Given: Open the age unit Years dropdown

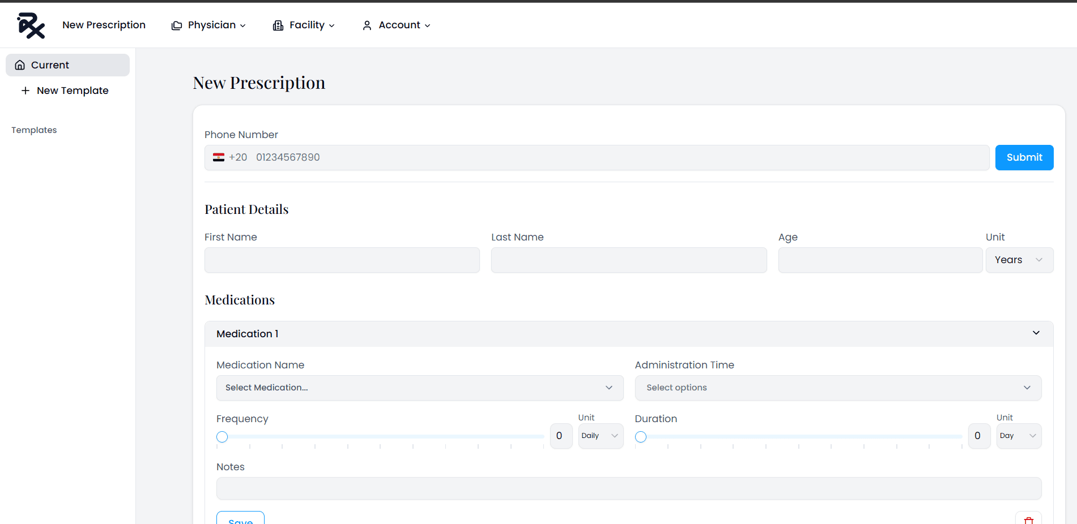Looking at the screenshot, I should tap(1019, 260).
